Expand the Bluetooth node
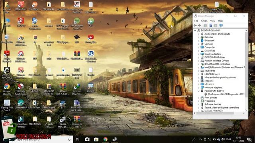 [x=198, y=41]
